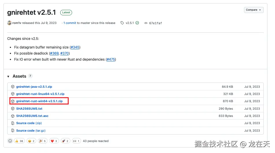Click the 84.9 KB file size

point(227,87)
